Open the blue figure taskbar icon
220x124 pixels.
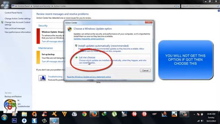(x=34, y=121)
